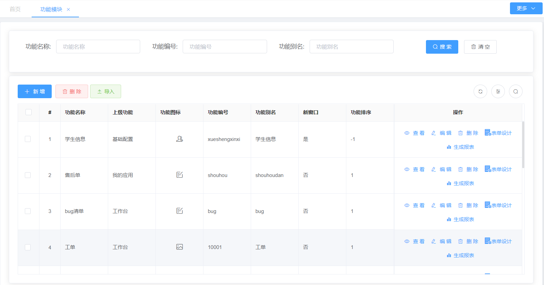Select the checkbox for row 1 学生信息

point(28,139)
